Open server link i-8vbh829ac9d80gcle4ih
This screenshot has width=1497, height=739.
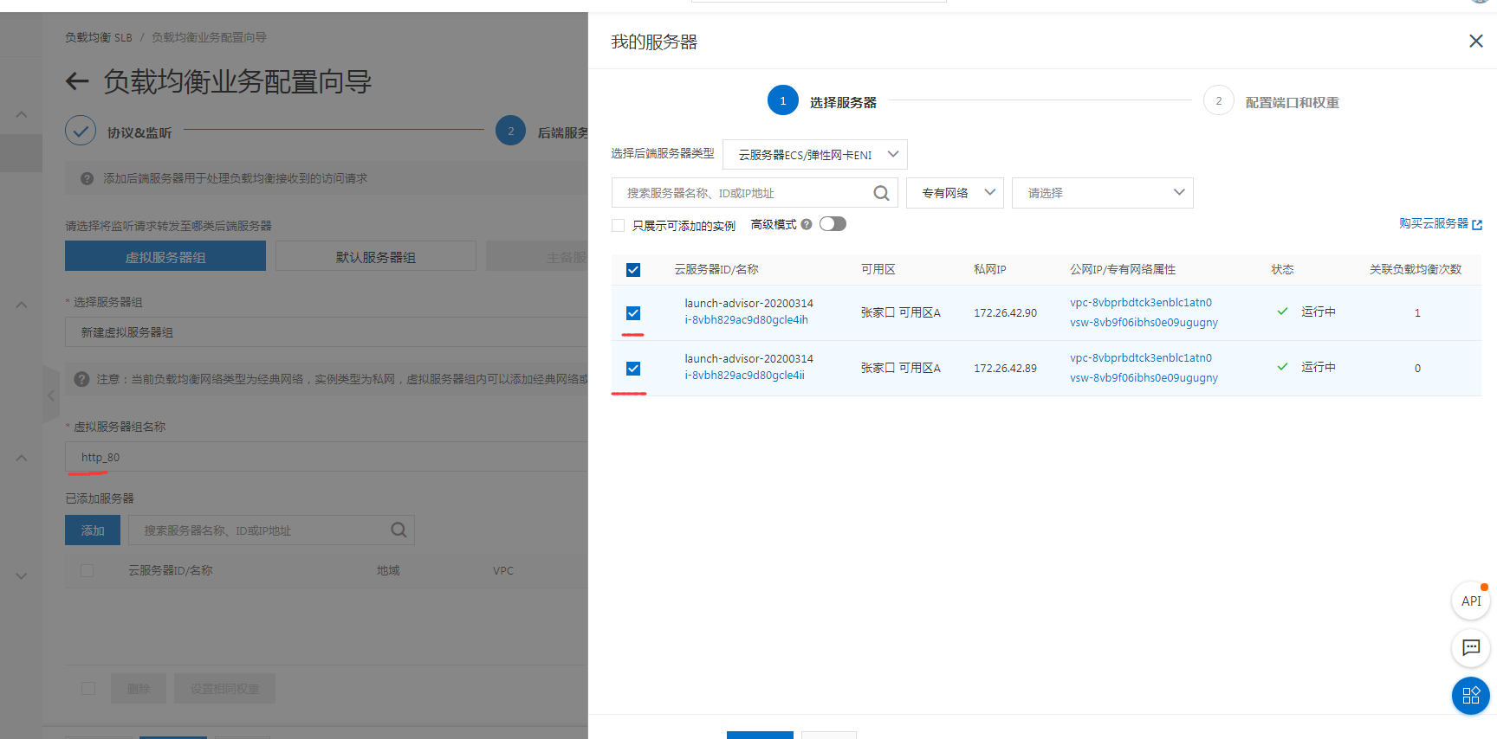747,320
